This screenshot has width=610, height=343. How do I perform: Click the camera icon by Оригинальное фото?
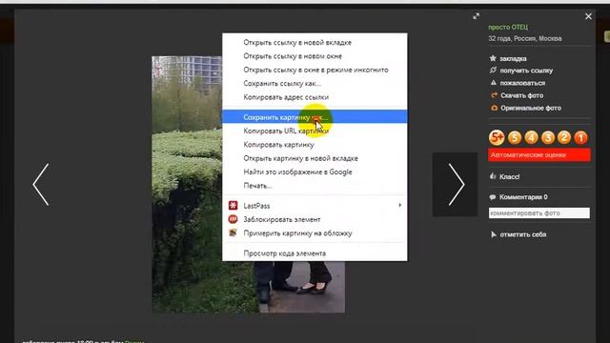pos(494,108)
